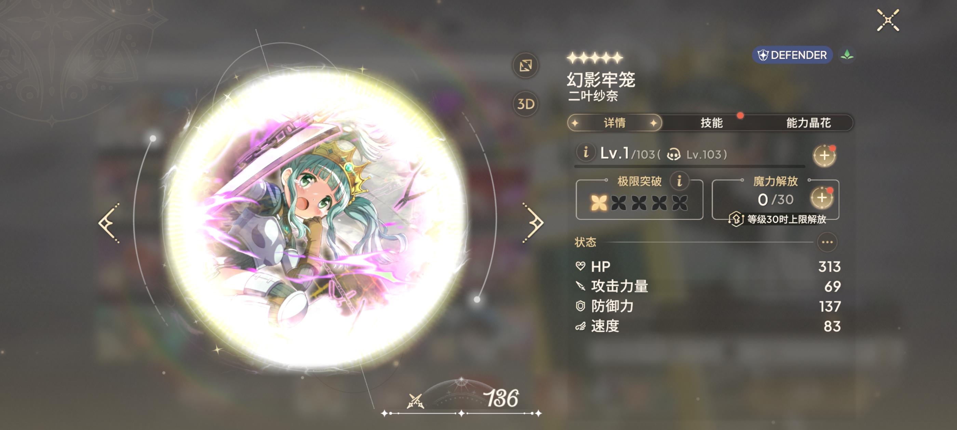Image resolution: width=957 pixels, height=430 pixels.
Task: Switch to 3D model view
Action: 525,104
